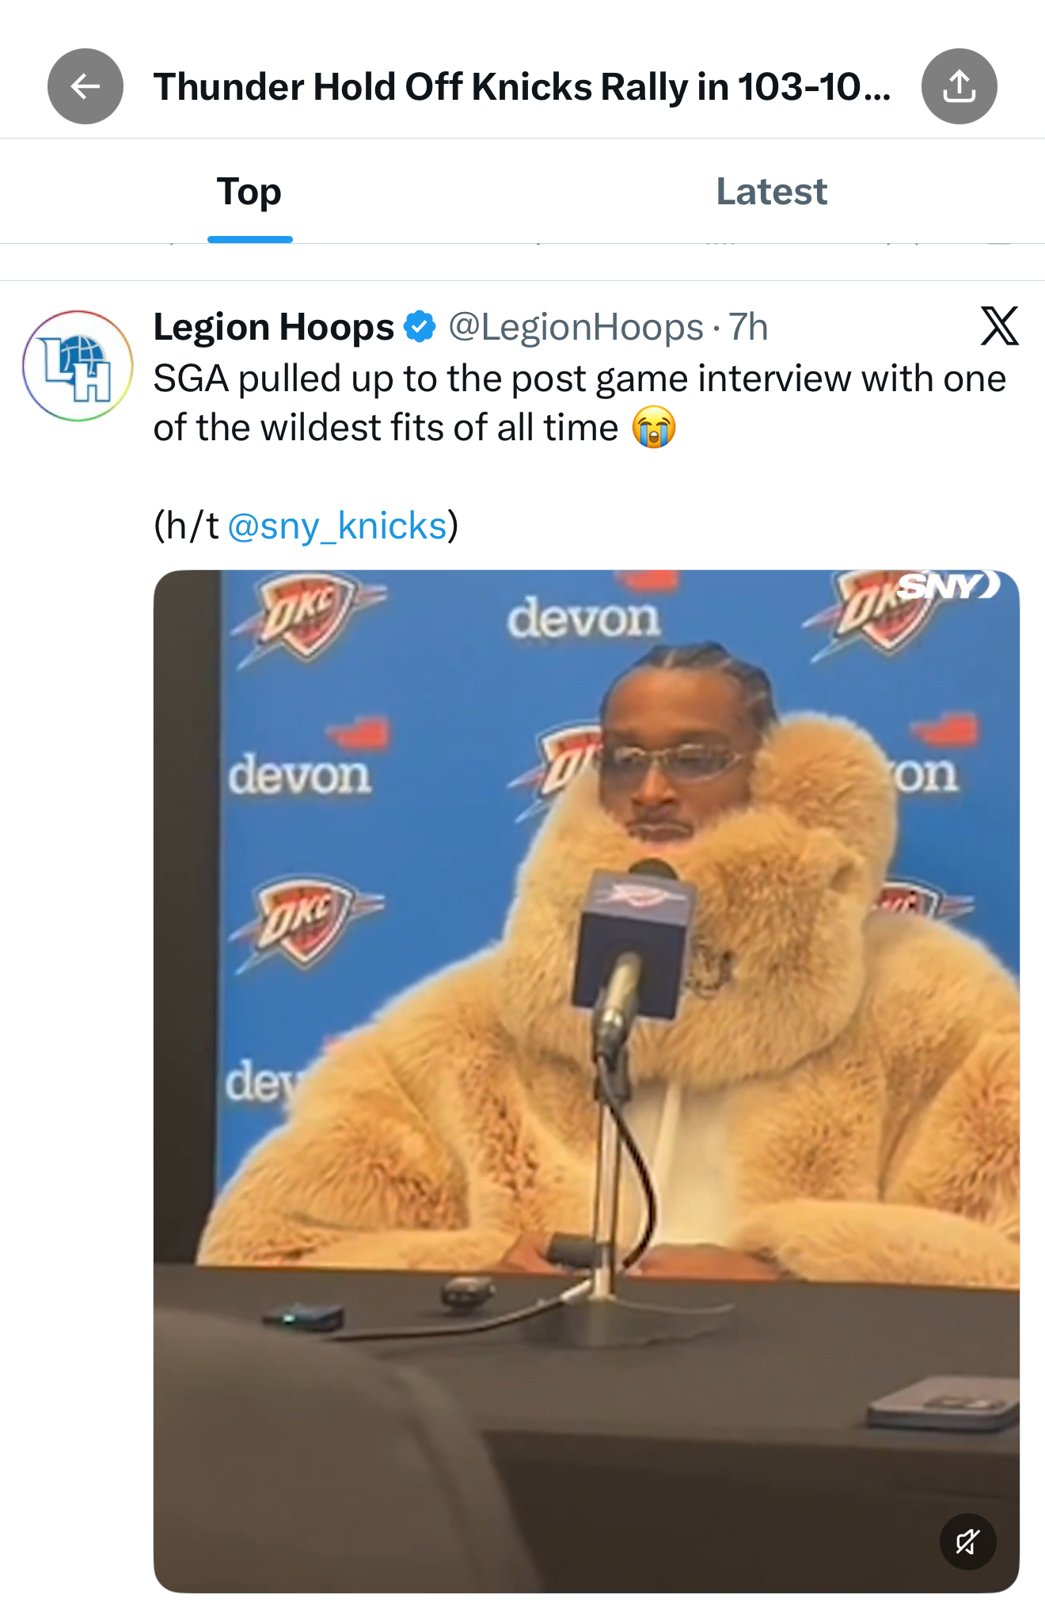Screen dimensions: 1045x1613
Task: Open the post's 7h timestamp
Action: tap(748, 327)
